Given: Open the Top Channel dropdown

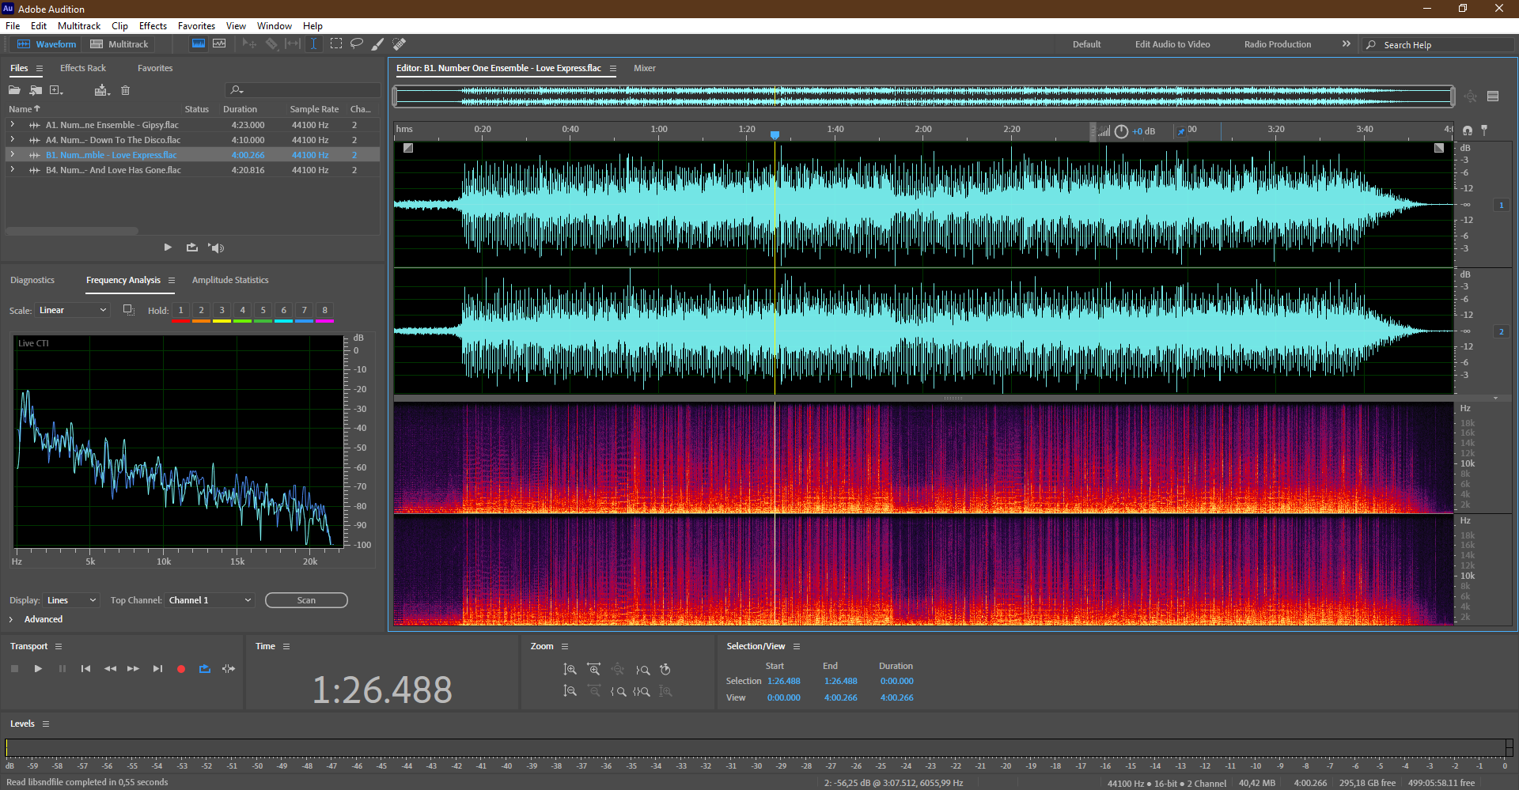Looking at the screenshot, I should click(x=210, y=600).
